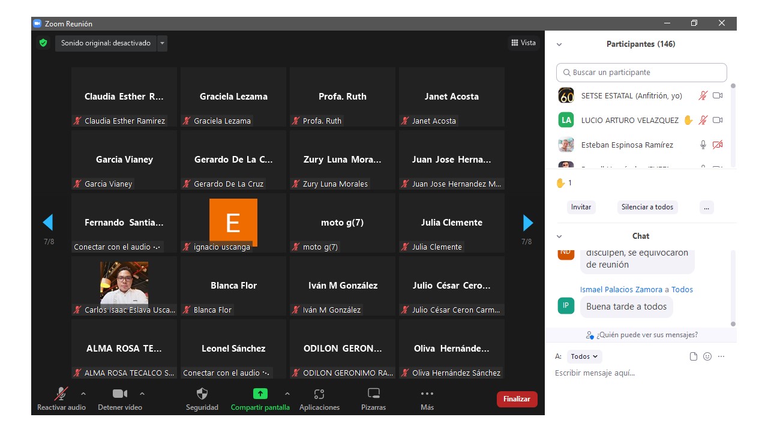Open the participants more options ellipsis

point(706,207)
